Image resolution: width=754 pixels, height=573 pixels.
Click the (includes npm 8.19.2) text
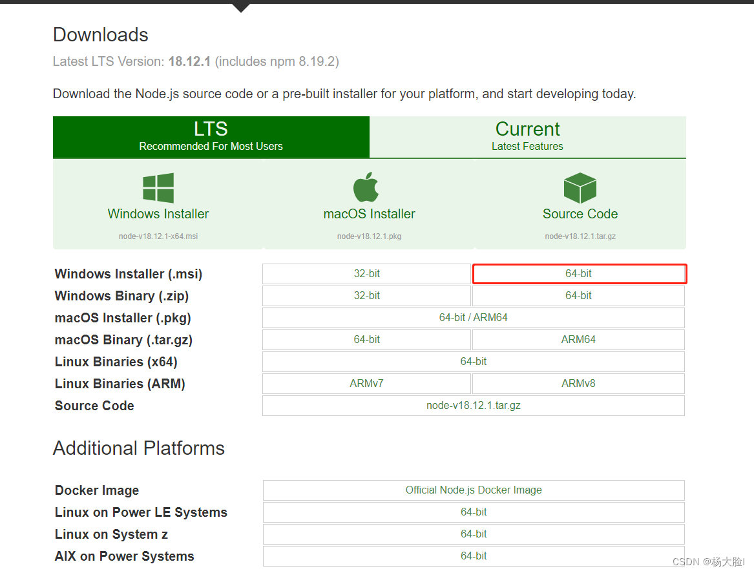[x=277, y=61]
